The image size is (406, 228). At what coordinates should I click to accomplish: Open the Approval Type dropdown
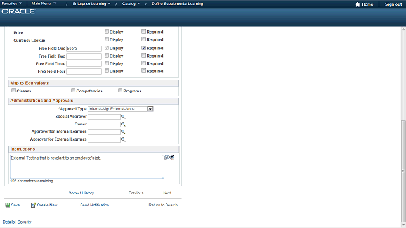coord(150,109)
